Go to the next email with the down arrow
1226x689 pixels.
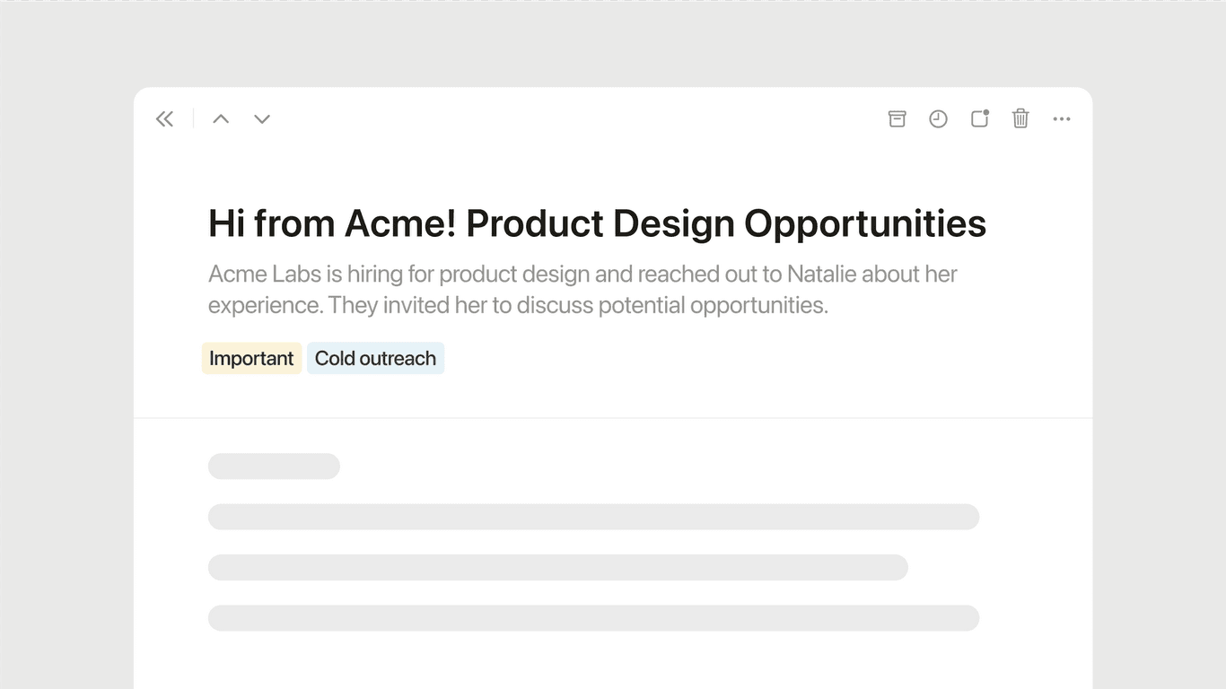261,118
